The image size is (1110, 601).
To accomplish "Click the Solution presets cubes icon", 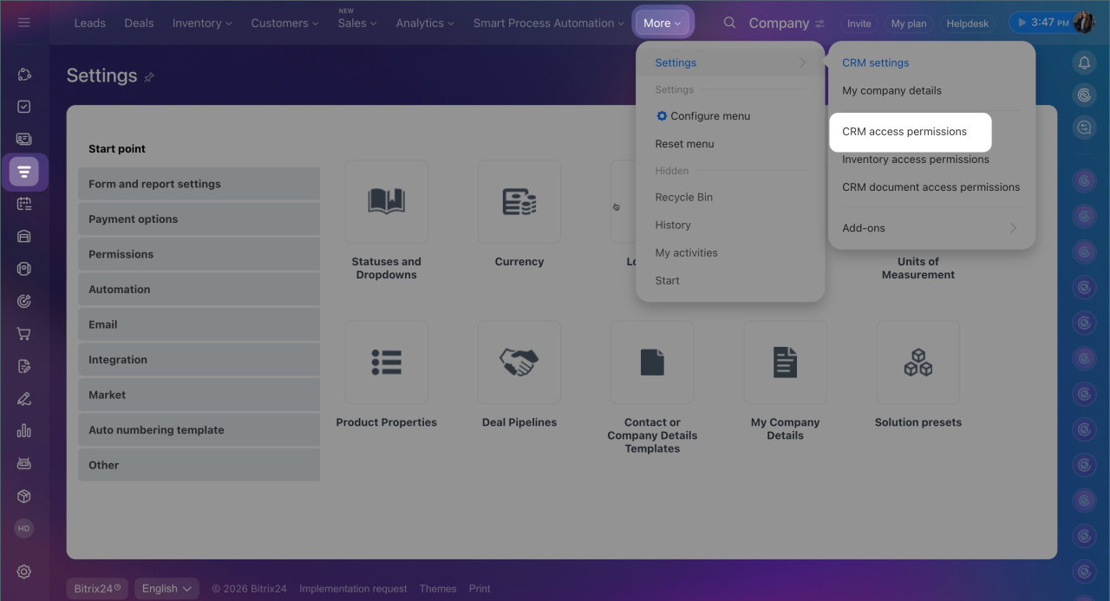I will [917, 363].
